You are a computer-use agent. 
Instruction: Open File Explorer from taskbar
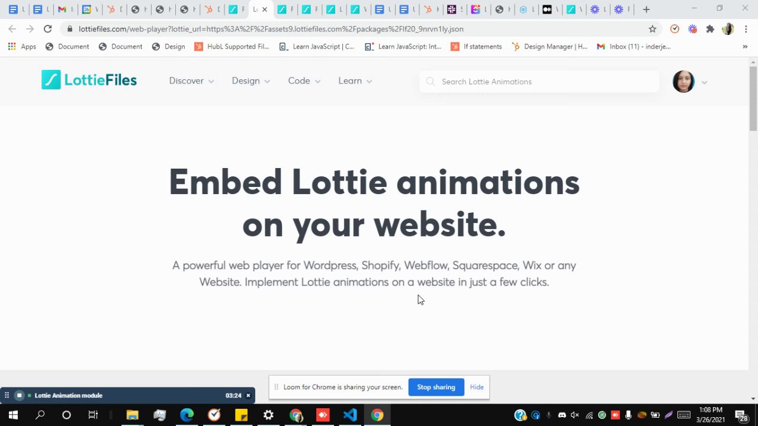click(x=132, y=415)
